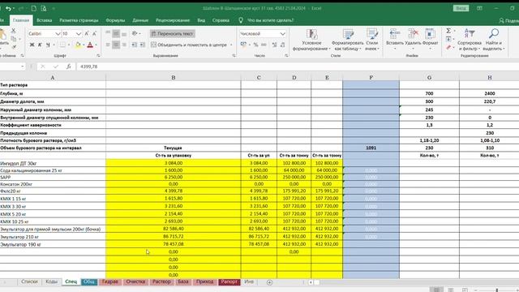
Task: Open the fill color dropdown arrow
Action: coord(84,45)
